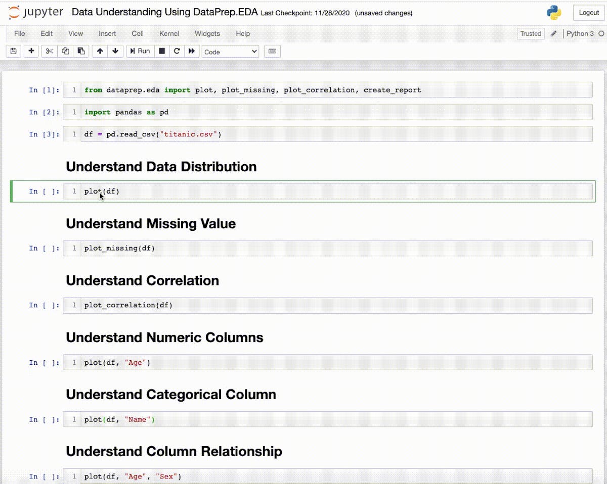Open the Cell menu
Screen dimensions: 607x484
[138, 34]
